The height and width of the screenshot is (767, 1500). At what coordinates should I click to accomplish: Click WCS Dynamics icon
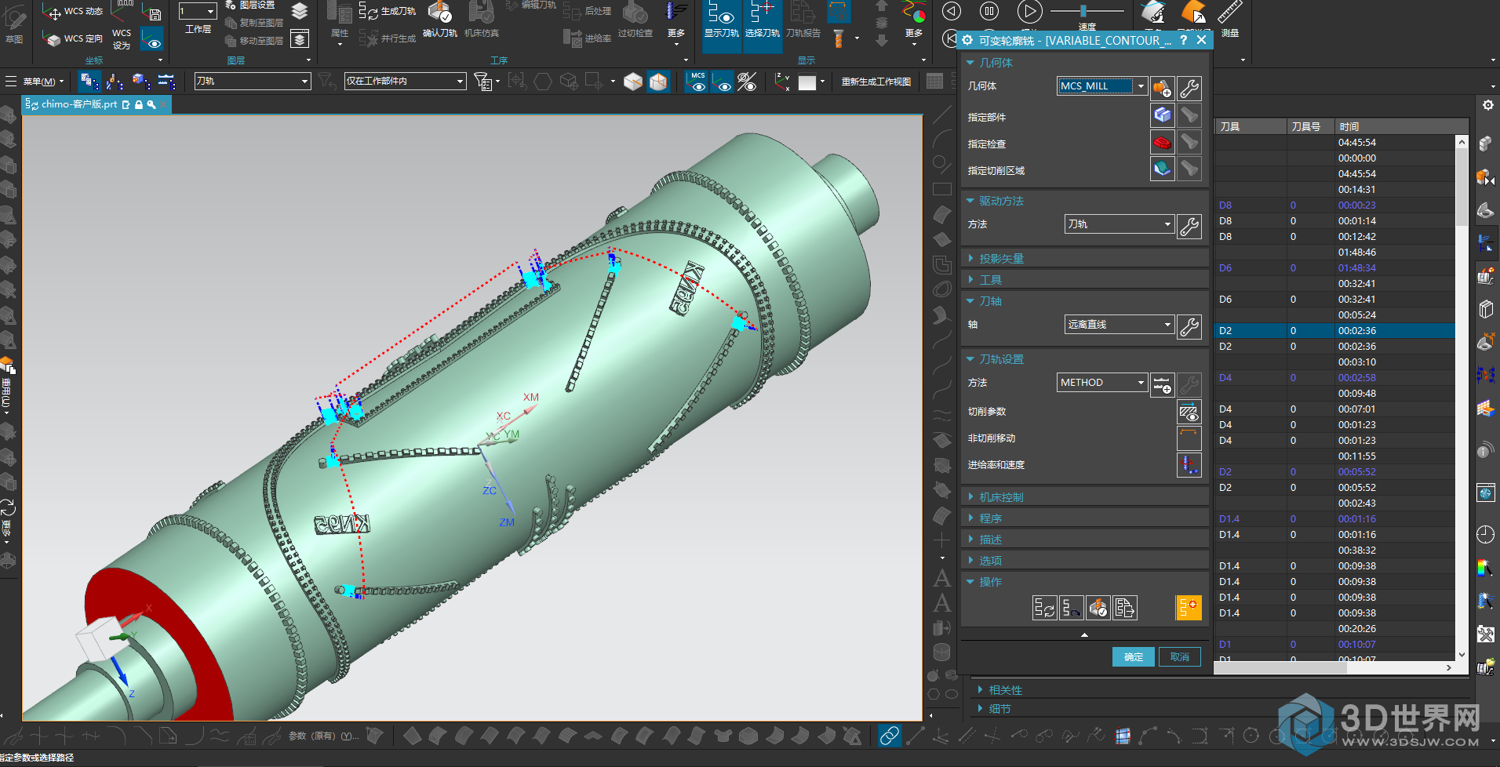tap(74, 12)
